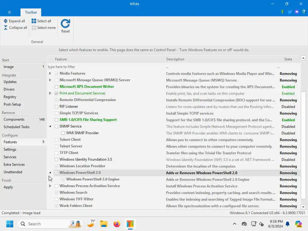
Task: Toggle the Telnet Client checkbox
Action: coord(56,140)
